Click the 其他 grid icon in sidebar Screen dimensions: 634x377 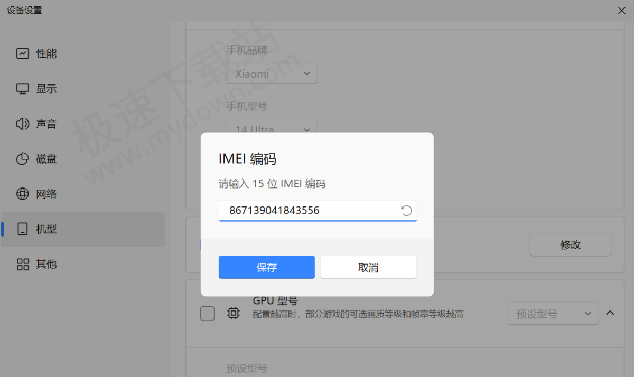pyautogui.click(x=22, y=264)
